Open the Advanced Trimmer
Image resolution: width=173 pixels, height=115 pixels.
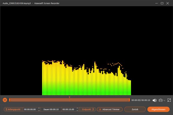coord(110,109)
